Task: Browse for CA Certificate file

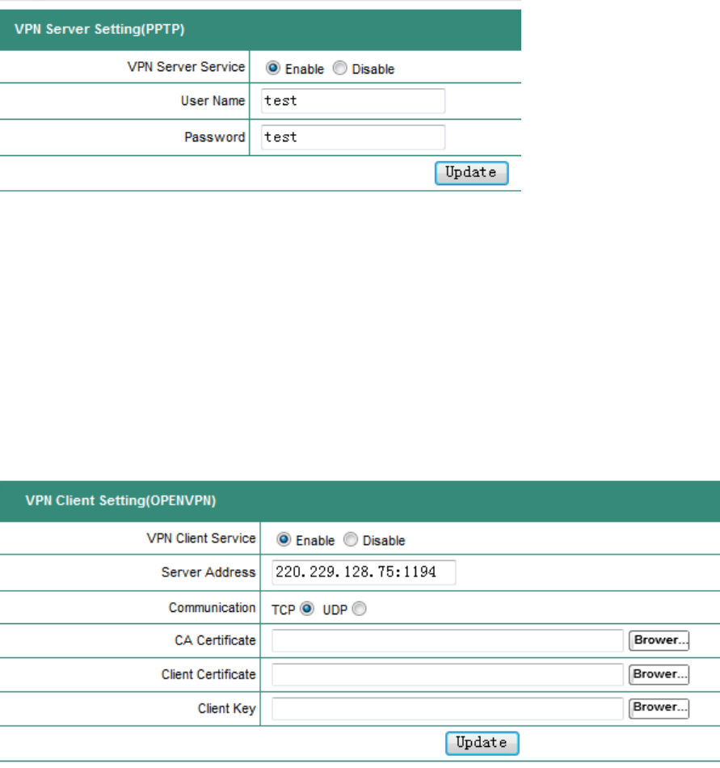Action: 659,640
